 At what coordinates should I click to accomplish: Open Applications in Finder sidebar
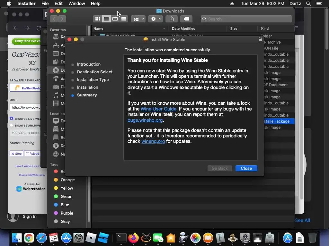(59, 45)
